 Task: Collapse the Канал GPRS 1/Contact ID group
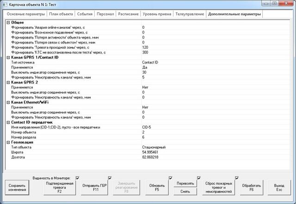point(8,57)
